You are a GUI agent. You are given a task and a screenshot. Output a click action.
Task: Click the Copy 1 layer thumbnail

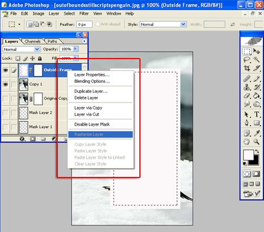click(x=24, y=85)
